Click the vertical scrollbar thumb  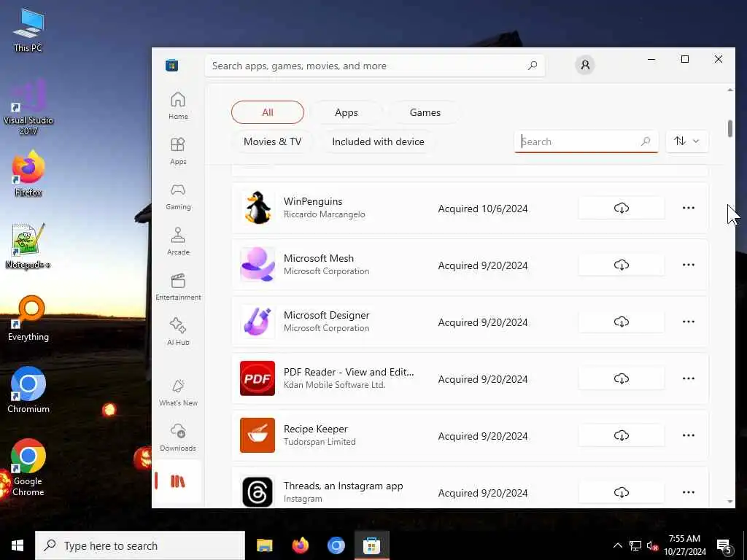[x=729, y=128]
